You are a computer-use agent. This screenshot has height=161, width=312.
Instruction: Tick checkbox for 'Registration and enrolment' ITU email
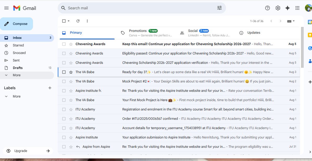tap(64, 109)
